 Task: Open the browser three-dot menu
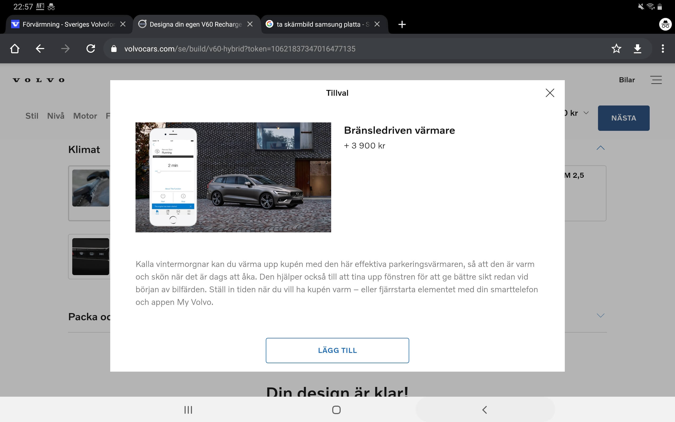(x=663, y=49)
